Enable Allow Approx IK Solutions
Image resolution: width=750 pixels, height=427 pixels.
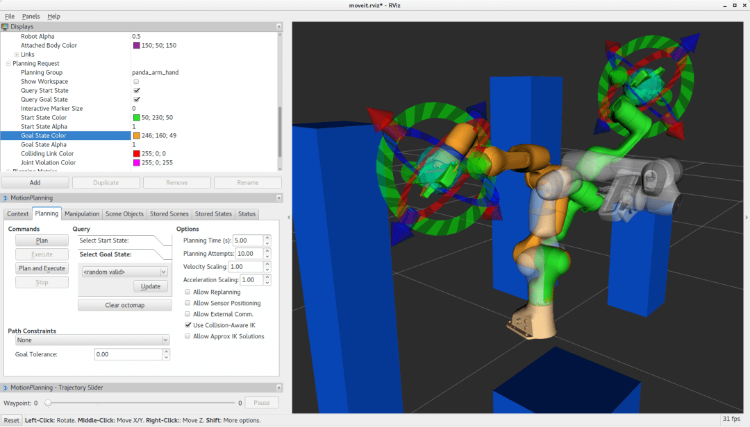pyautogui.click(x=187, y=335)
